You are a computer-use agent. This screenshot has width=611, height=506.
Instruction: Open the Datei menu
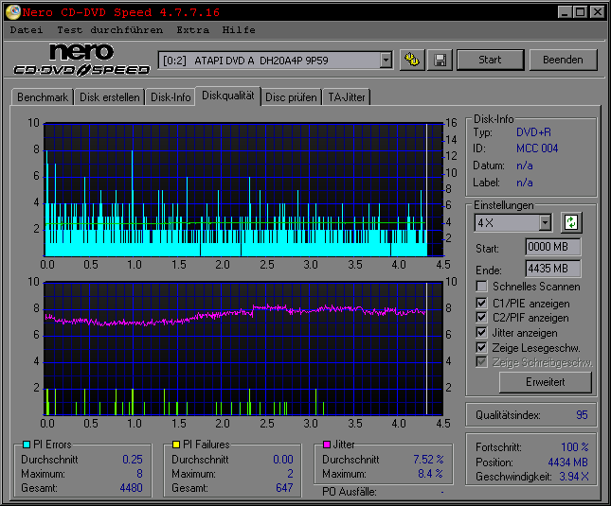tap(27, 30)
